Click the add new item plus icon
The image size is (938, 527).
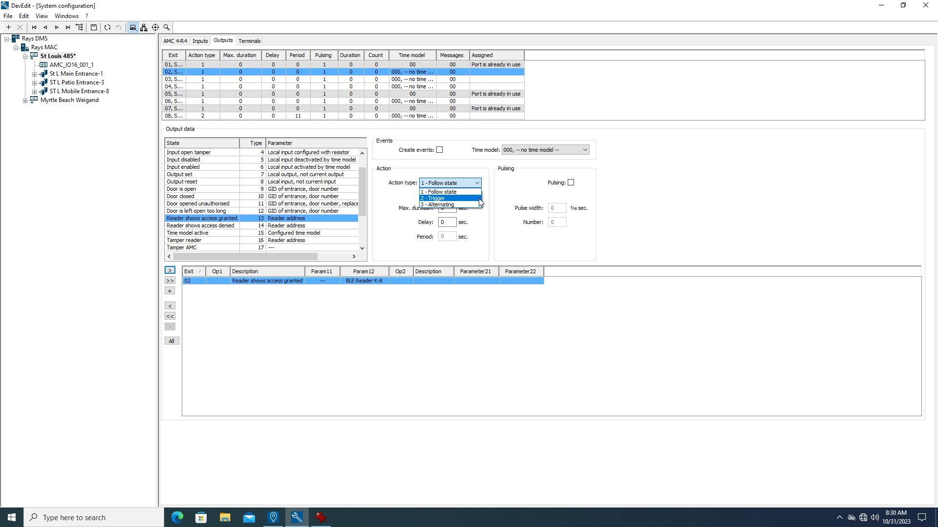8,27
